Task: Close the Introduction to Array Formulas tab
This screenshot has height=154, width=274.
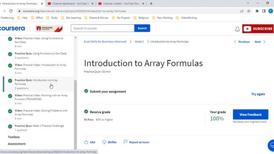Action: [42, 3]
